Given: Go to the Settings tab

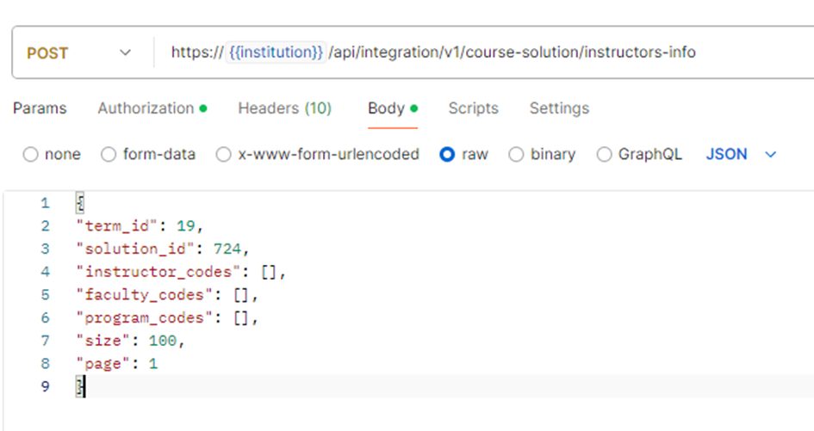Looking at the screenshot, I should (559, 108).
